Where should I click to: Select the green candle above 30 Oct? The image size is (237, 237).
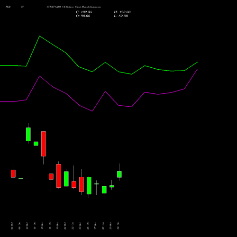tap(119, 174)
